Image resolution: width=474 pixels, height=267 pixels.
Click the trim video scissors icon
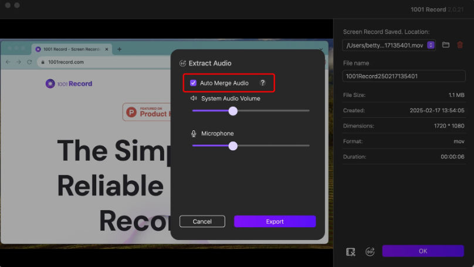[351, 252]
